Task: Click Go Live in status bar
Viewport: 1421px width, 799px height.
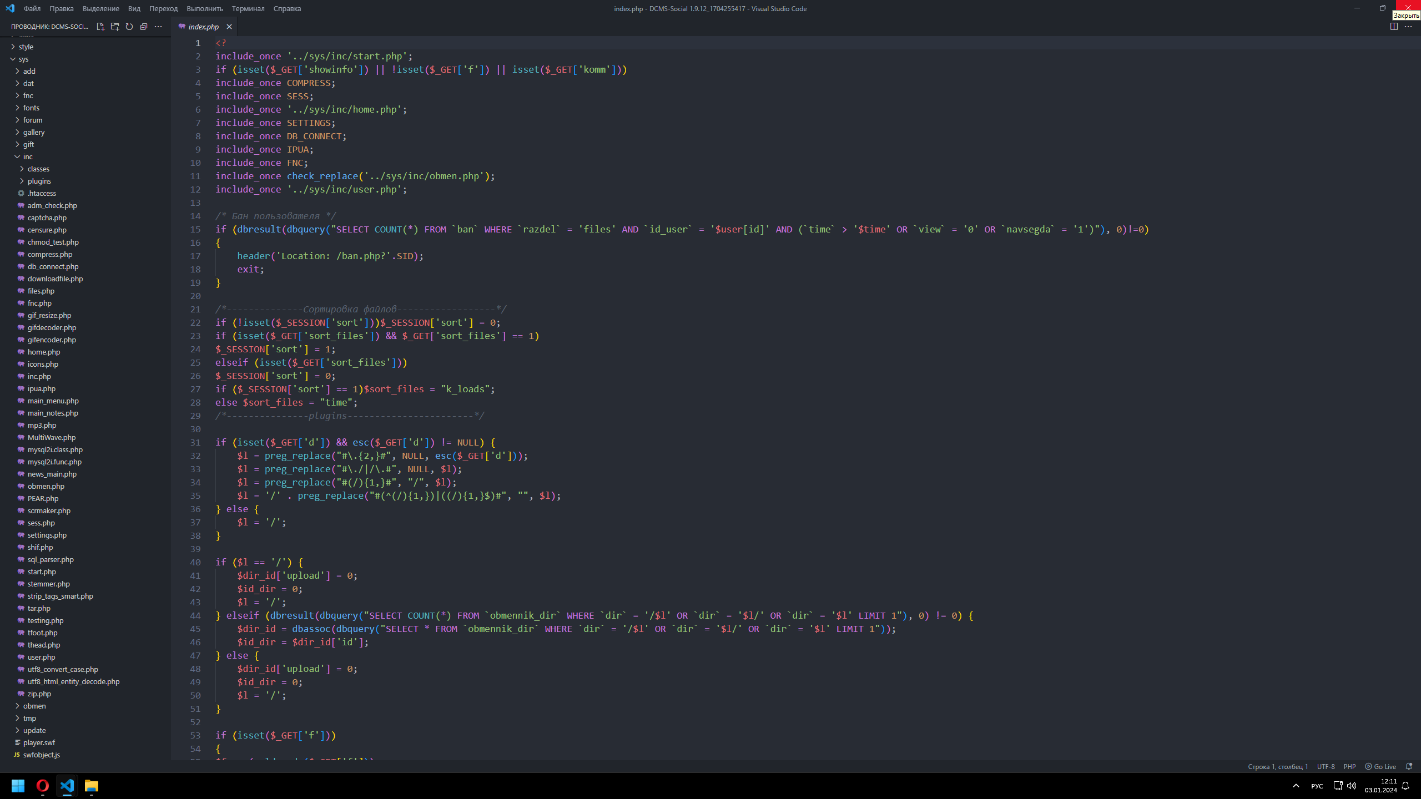Action: pyautogui.click(x=1380, y=766)
